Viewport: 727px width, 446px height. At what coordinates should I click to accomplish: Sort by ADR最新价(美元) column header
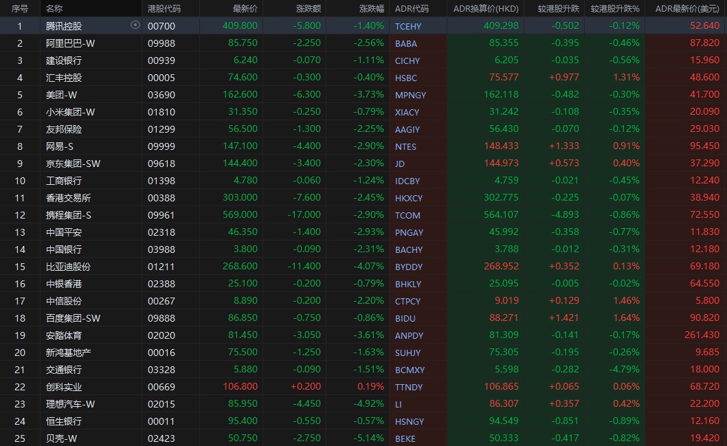(x=687, y=8)
